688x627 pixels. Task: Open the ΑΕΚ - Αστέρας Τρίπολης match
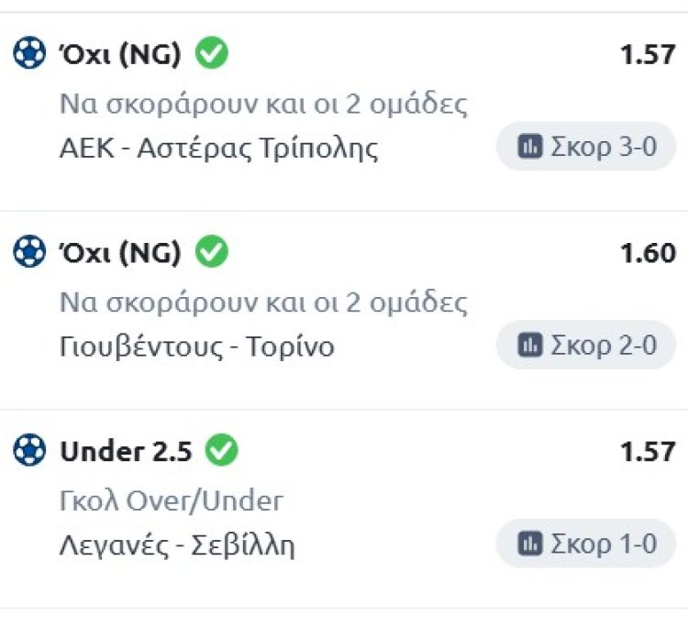(x=218, y=148)
